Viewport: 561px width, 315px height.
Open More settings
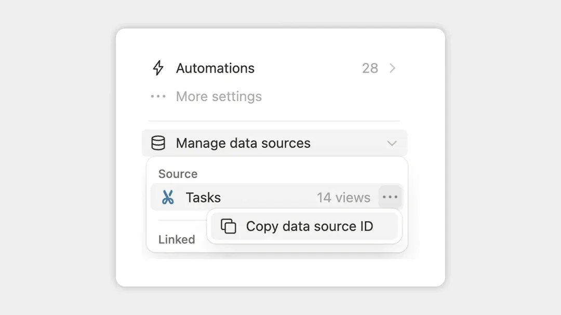[x=219, y=96]
